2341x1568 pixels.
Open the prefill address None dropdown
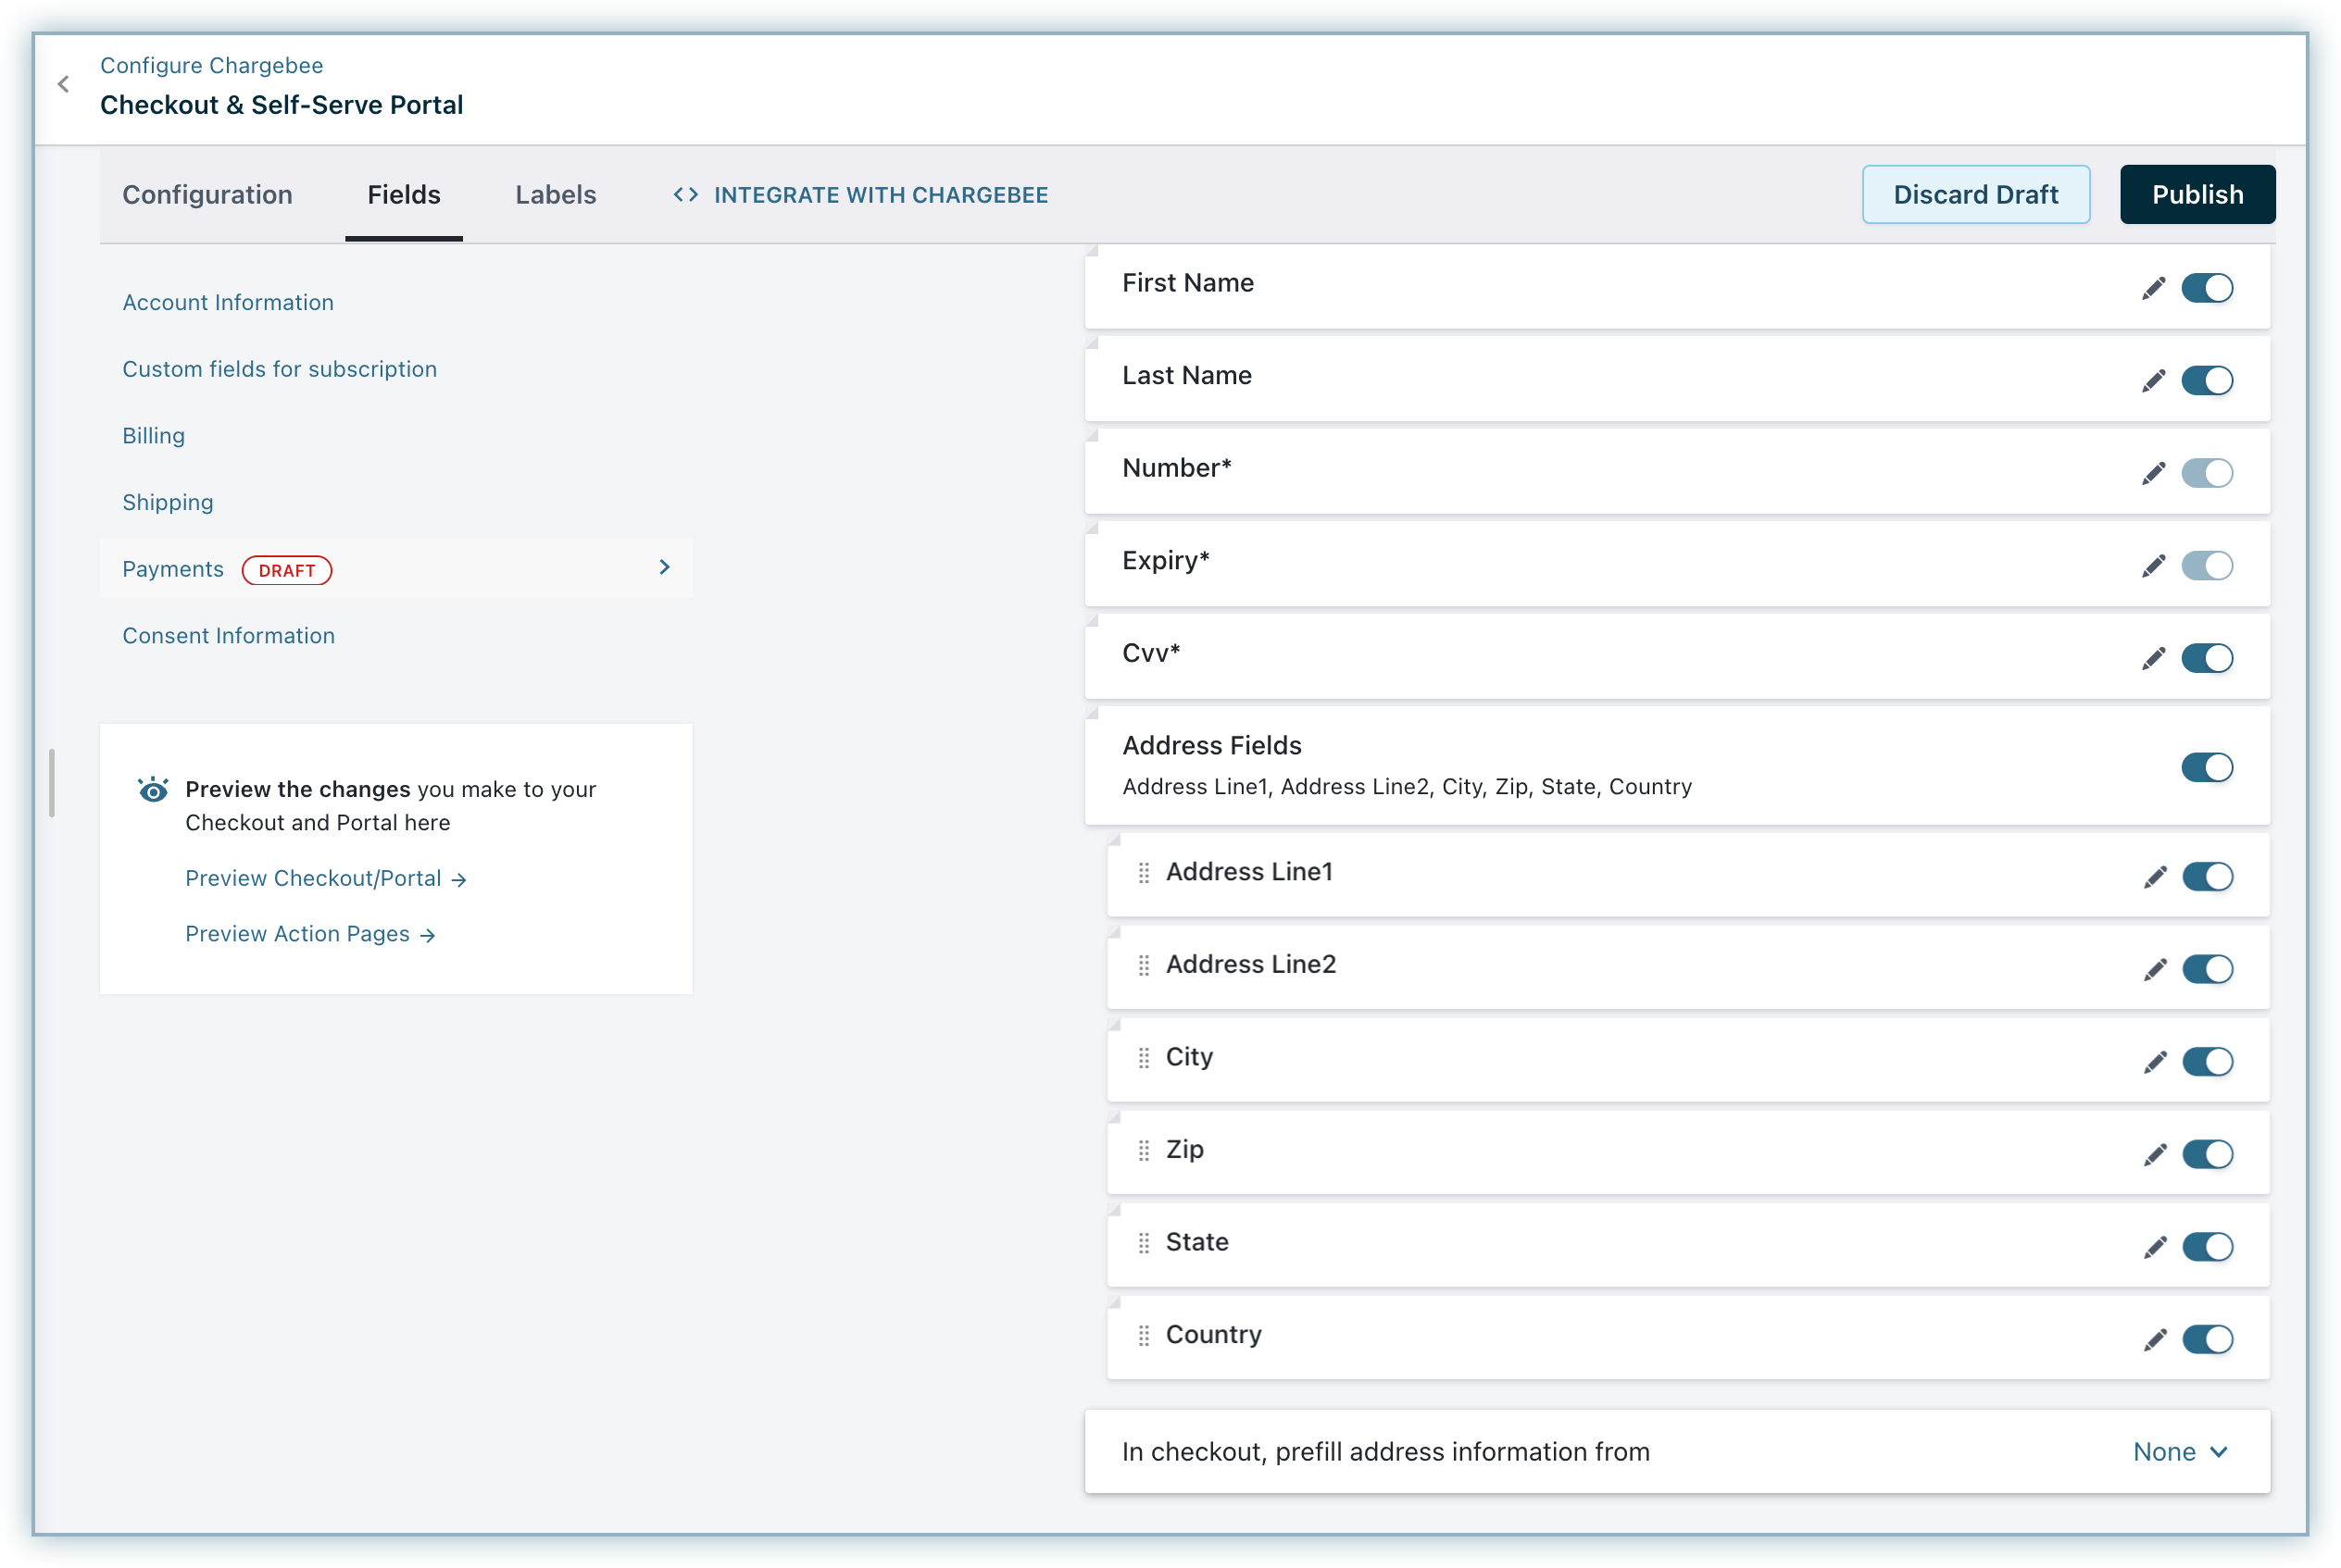click(2179, 1452)
